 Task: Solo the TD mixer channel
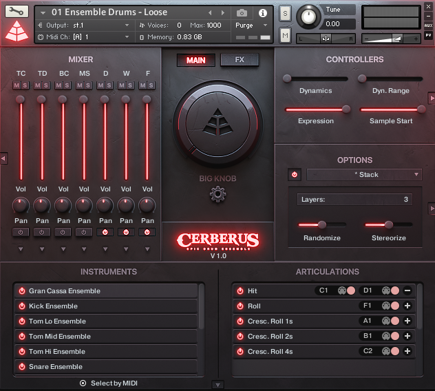46,85
